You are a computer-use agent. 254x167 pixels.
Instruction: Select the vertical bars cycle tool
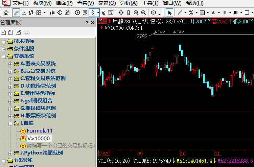pos(202,13)
